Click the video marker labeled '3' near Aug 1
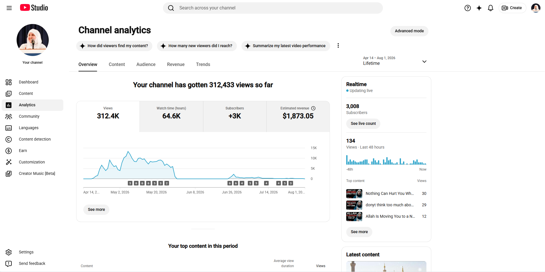Image resolution: width=545 pixels, height=272 pixels. pos(291,183)
